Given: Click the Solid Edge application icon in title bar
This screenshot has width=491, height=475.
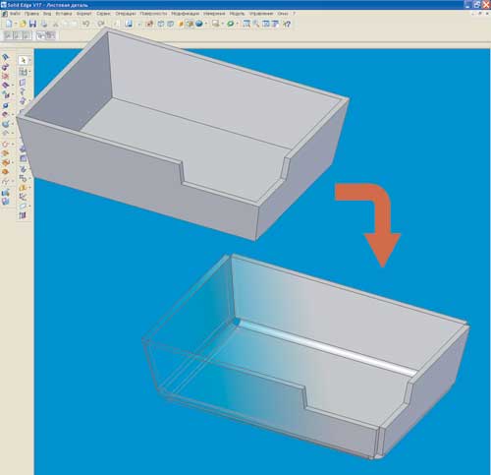Looking at the screenshot, I should point(4,5).
